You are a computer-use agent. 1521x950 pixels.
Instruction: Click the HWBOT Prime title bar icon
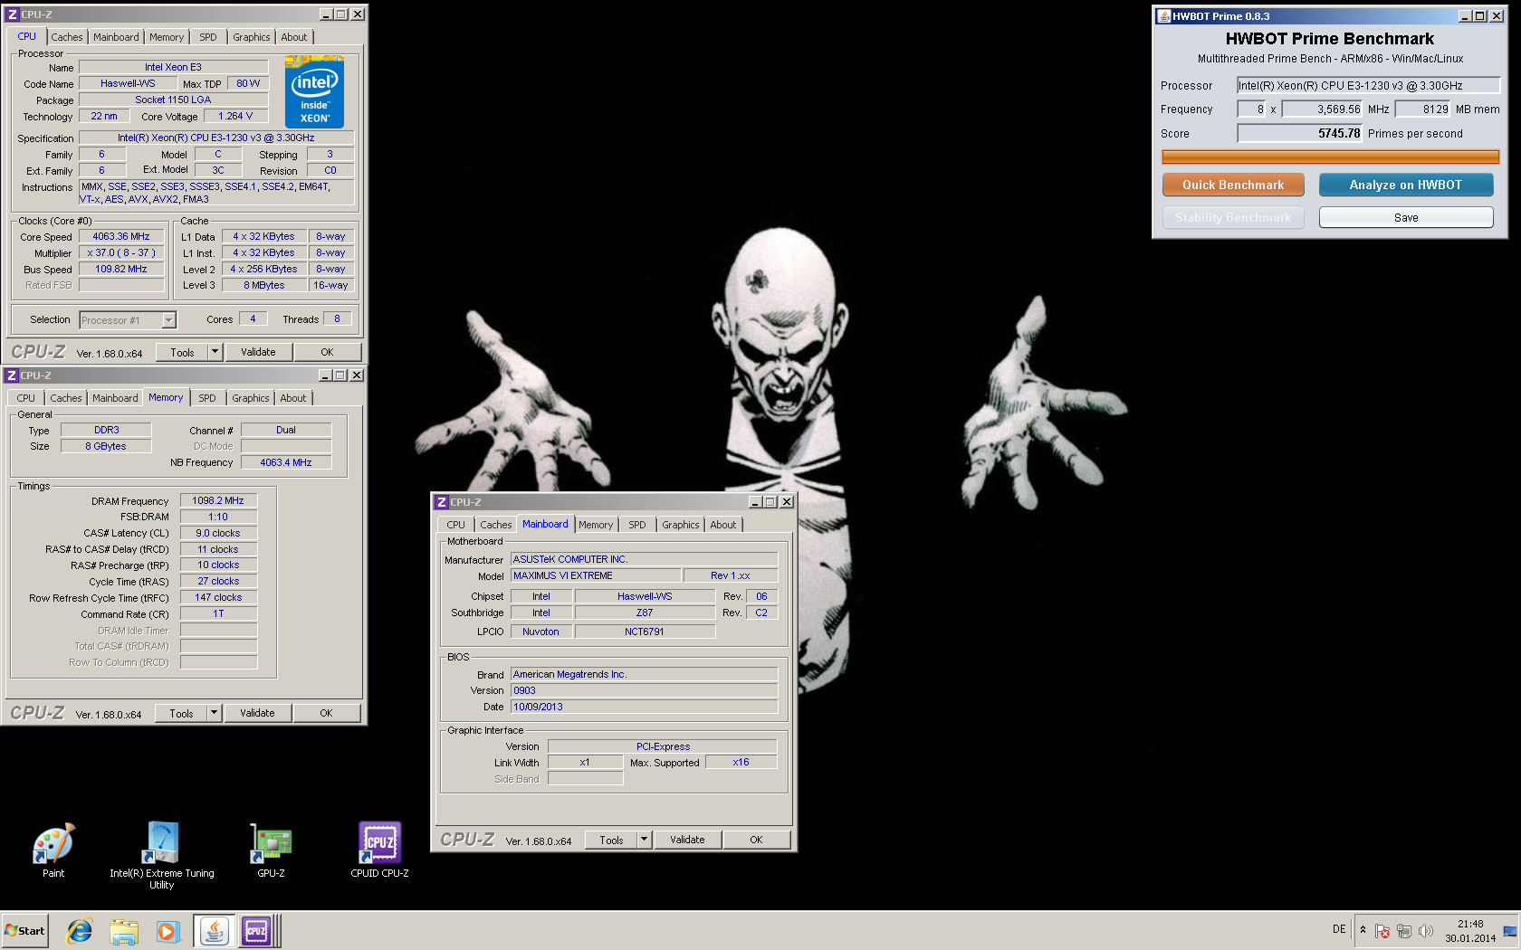point(1164,16)
